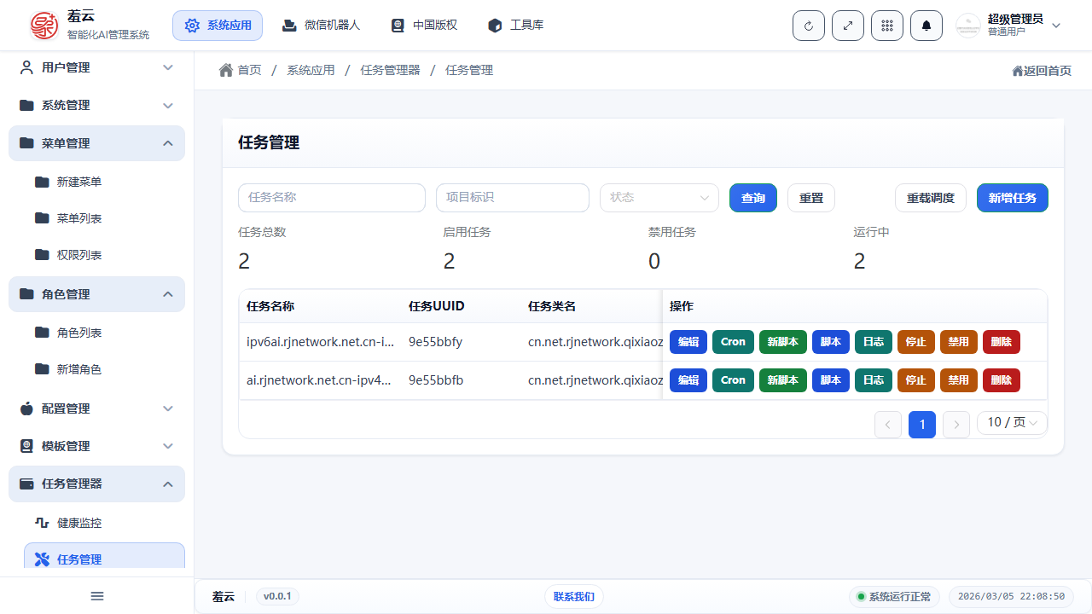
Task: Click the home icon in breadcrumb bar
Action: [x=225, y=69]
